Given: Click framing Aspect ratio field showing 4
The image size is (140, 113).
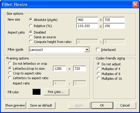Looking at the screenshot, I should click(x=60, y=83).
